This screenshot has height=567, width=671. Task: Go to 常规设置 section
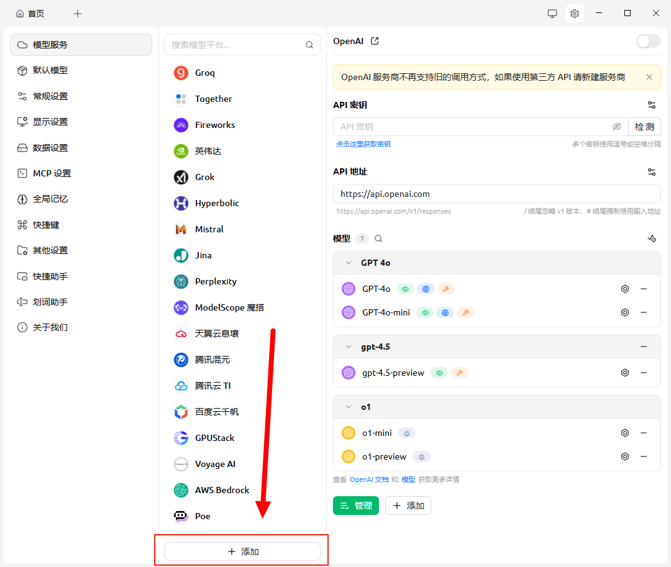tap(81, 96)
